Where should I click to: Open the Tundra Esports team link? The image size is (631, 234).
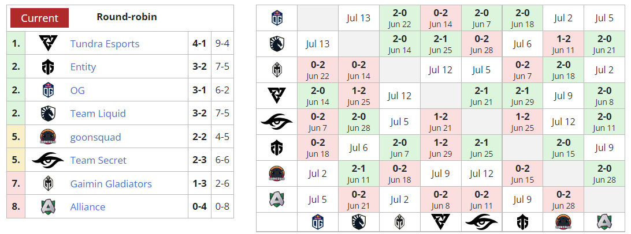(x=105, y=44)
